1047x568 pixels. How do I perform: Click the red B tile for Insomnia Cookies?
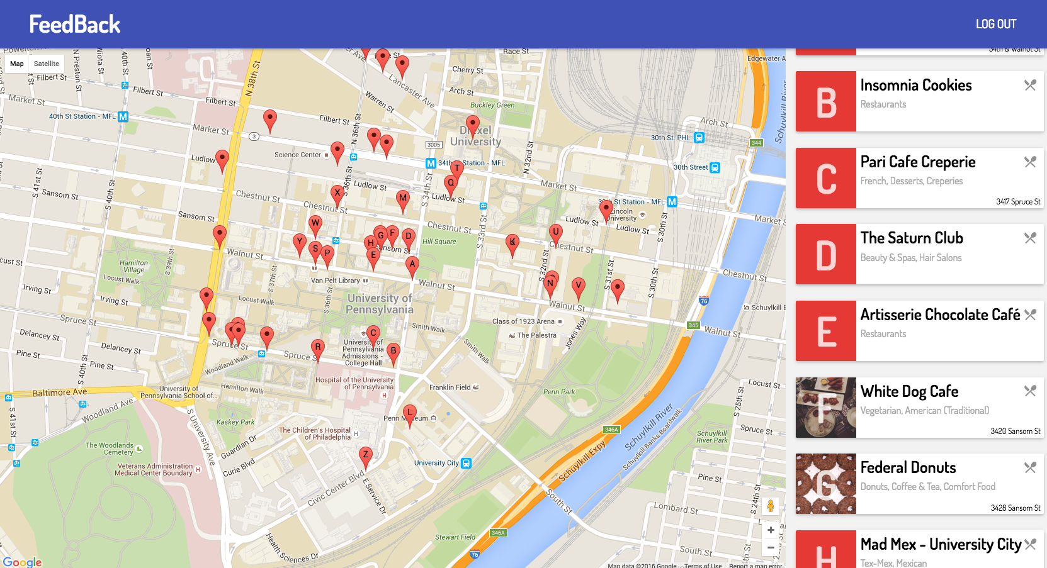tap(826, 101)
